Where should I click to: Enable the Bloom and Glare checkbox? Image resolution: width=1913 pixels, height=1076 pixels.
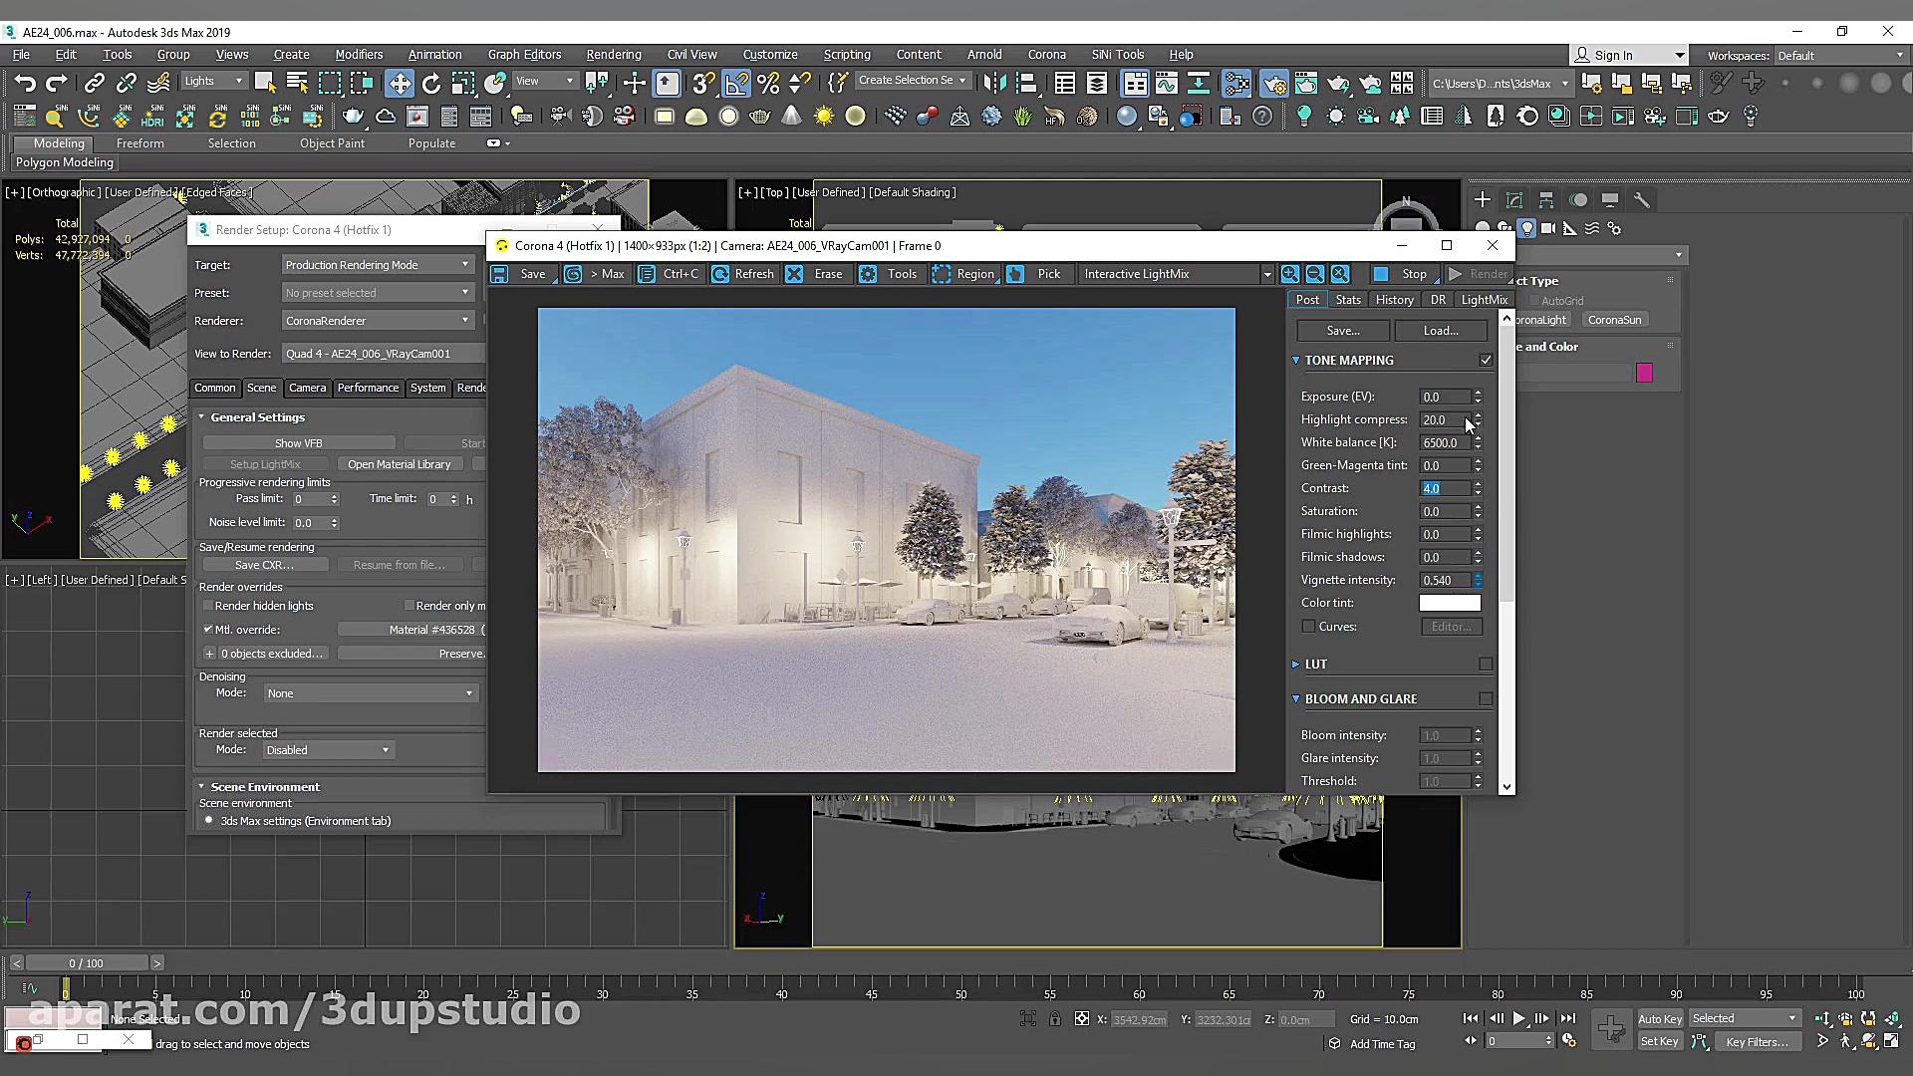coord(1486,698)
